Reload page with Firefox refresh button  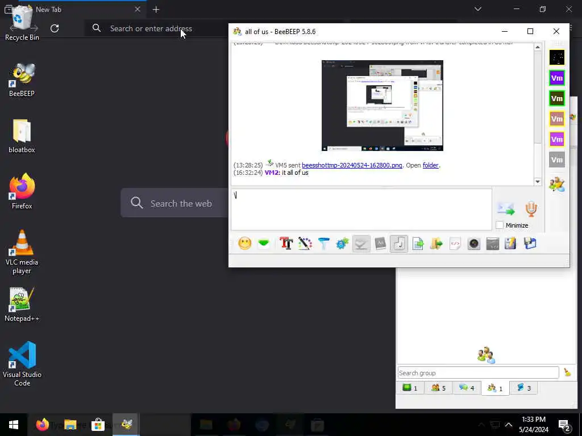point(55,28)
